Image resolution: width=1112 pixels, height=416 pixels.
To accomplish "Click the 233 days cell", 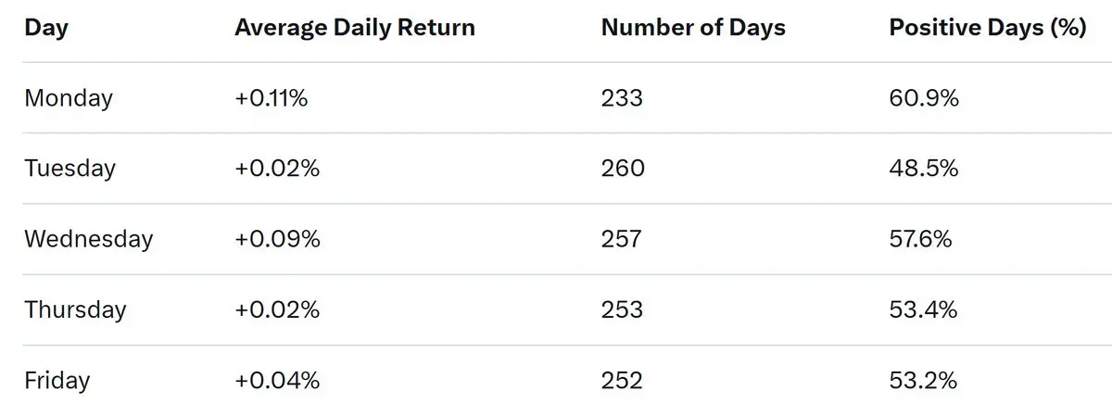I will [x=622, y=98].
